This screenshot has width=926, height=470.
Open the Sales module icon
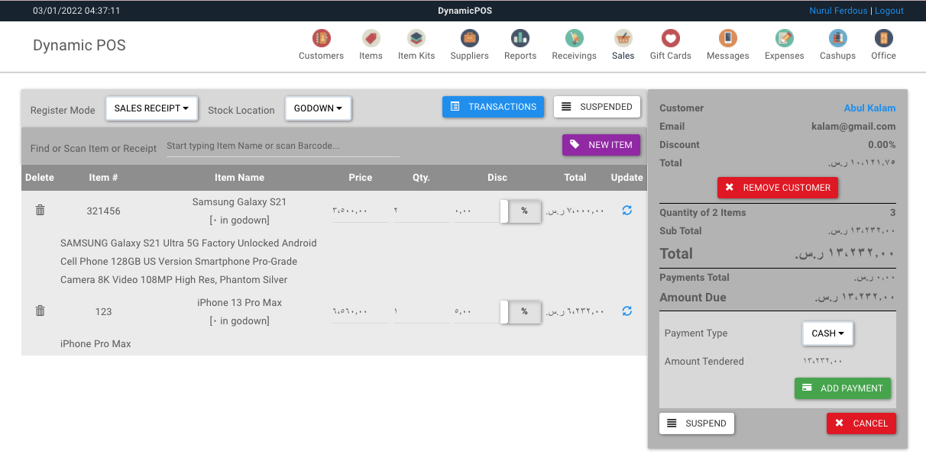(x=623, y=37)
